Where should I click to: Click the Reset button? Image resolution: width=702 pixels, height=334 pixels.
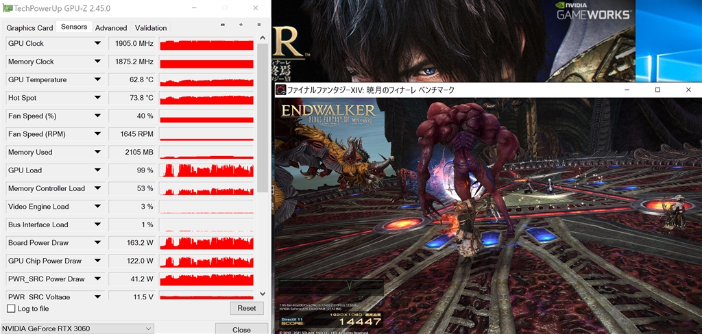(247, 308)
